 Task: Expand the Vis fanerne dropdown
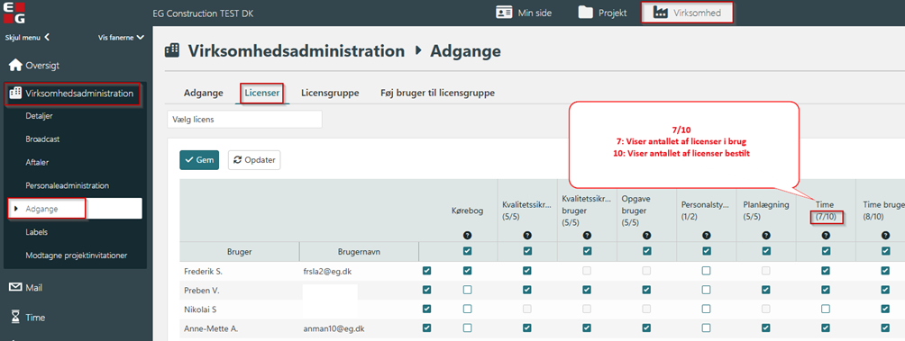(141, 38)
